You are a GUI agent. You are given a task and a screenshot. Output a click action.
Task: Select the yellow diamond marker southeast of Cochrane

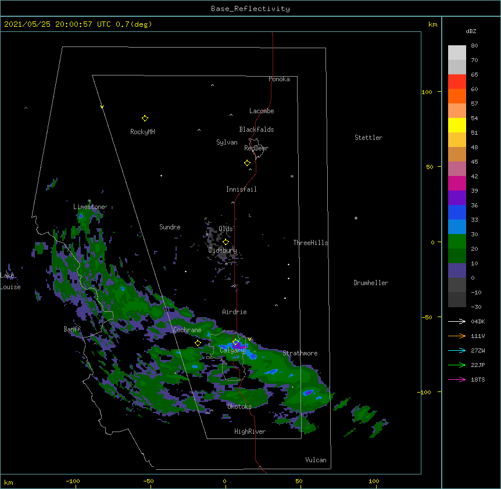[x=198, y=343]
